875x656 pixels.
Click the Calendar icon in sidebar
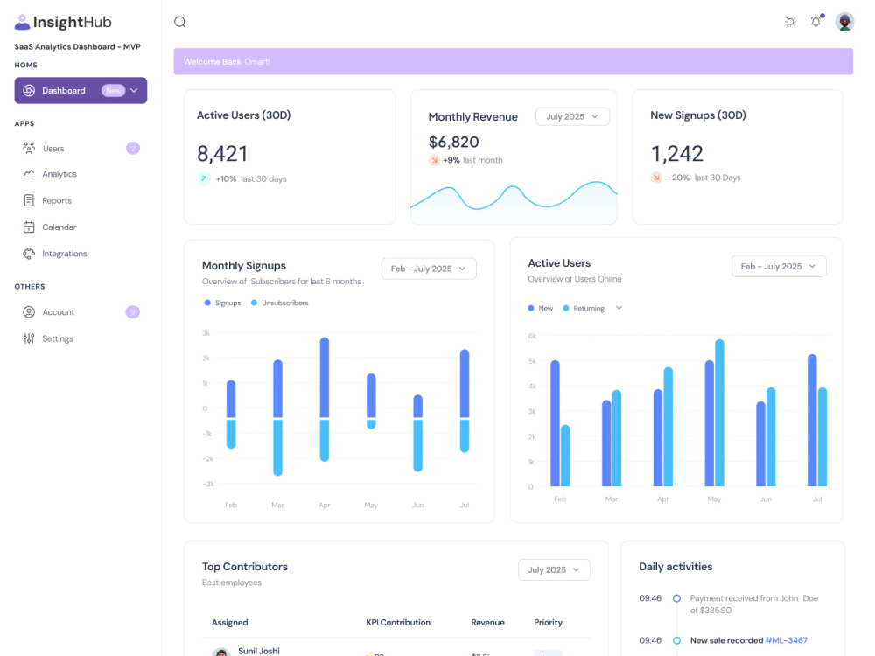pyautogui.click(x=29, y=227)
